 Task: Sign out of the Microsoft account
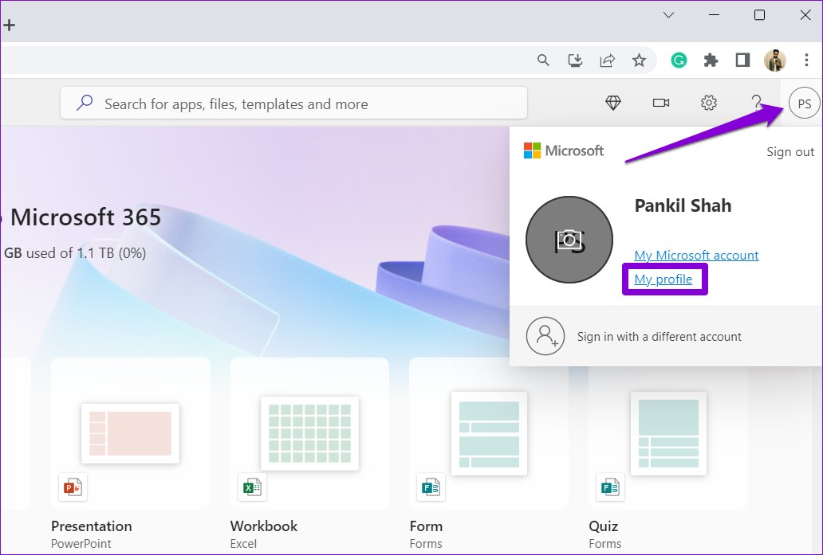point(790,151)
